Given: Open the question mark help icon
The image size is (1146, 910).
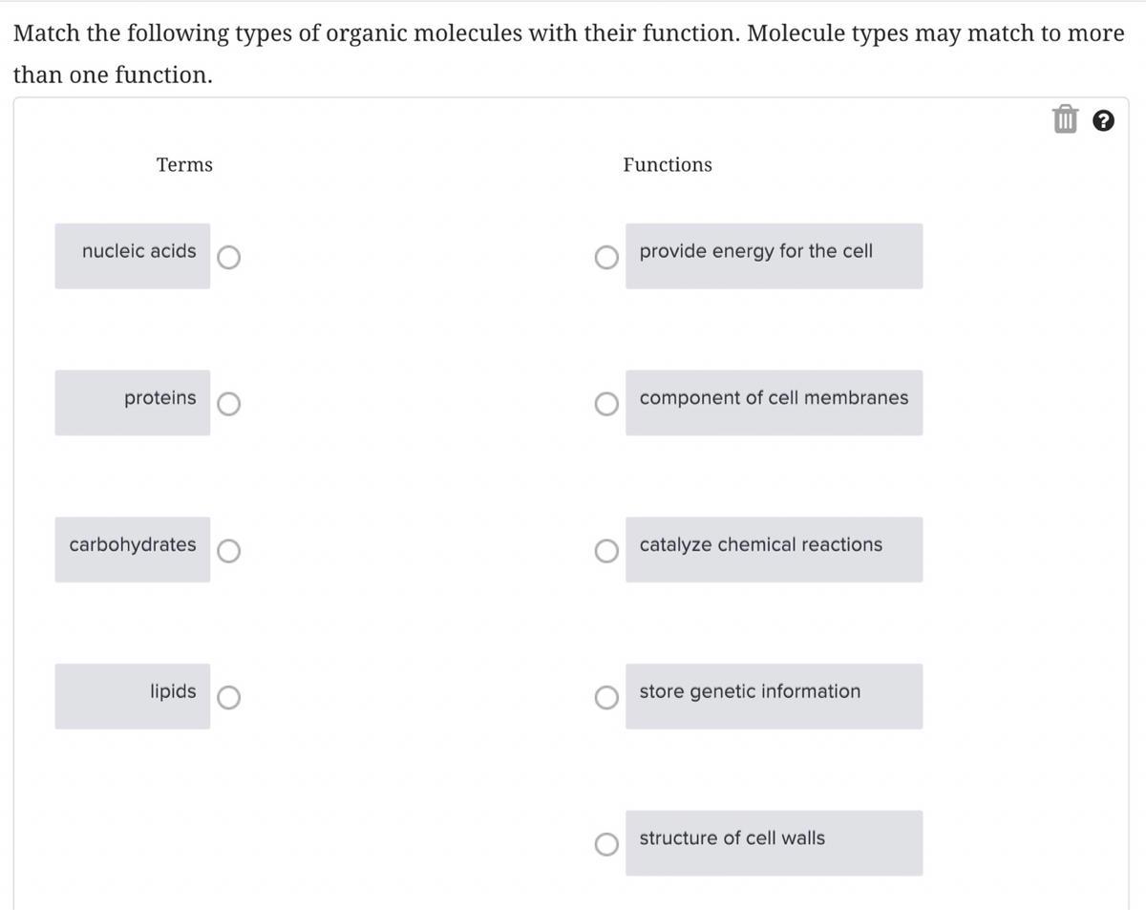Looking at the screenshot, I should click(1103, 120).
